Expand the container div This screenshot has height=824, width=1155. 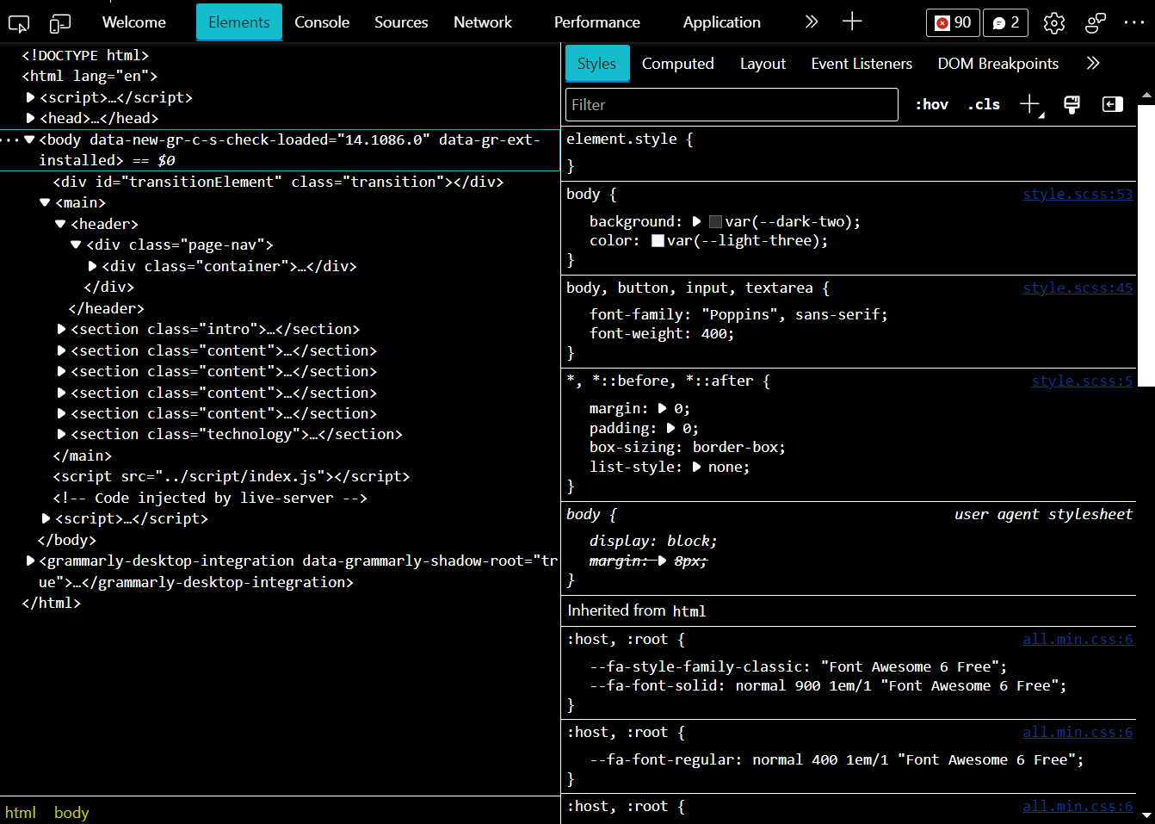click(x=93, y=267)
